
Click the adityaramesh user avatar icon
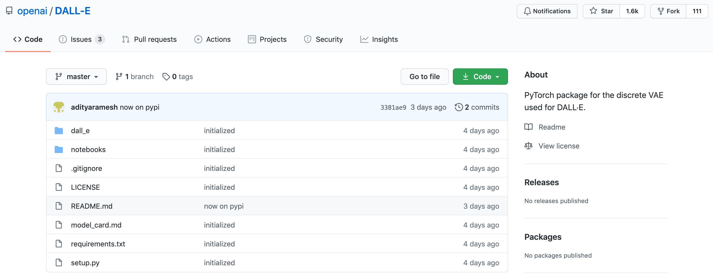[x=60, y=107]
